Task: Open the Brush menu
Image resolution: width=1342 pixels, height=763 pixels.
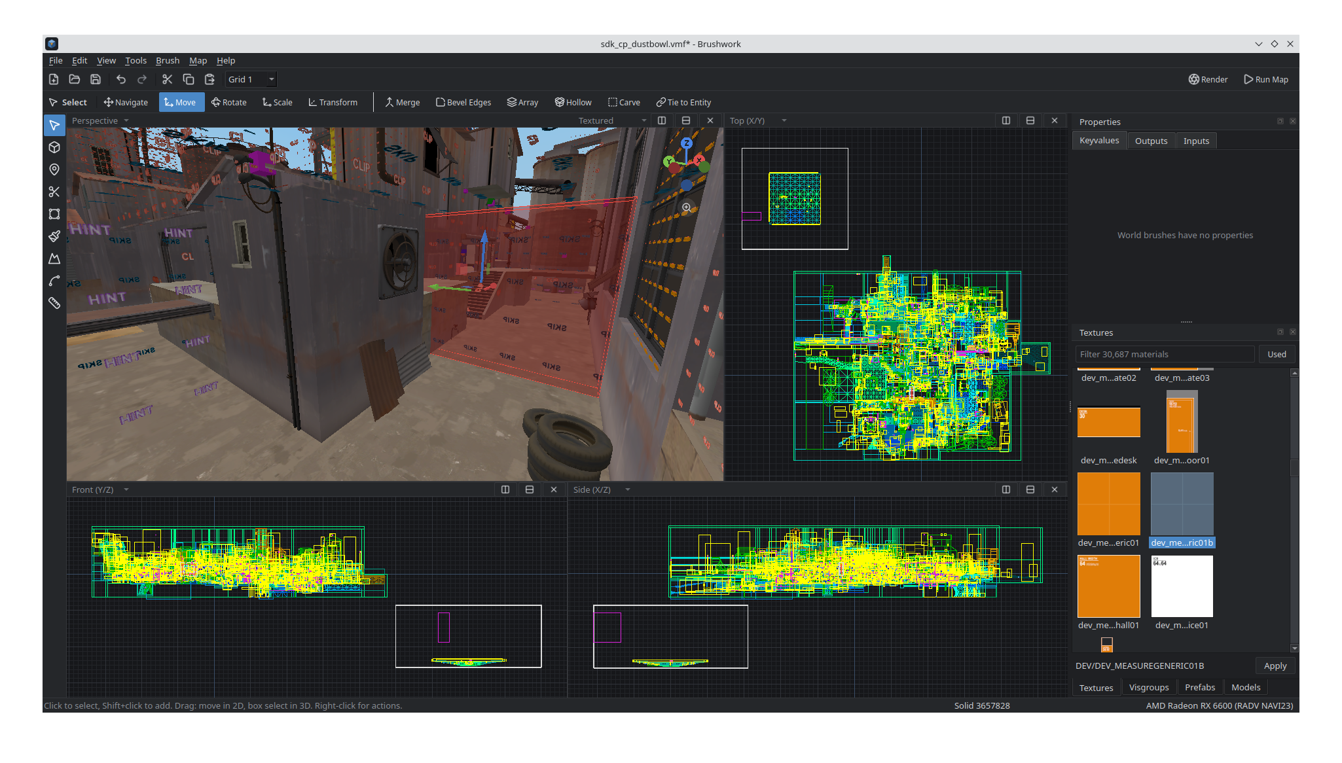Action: click(168, 60)
